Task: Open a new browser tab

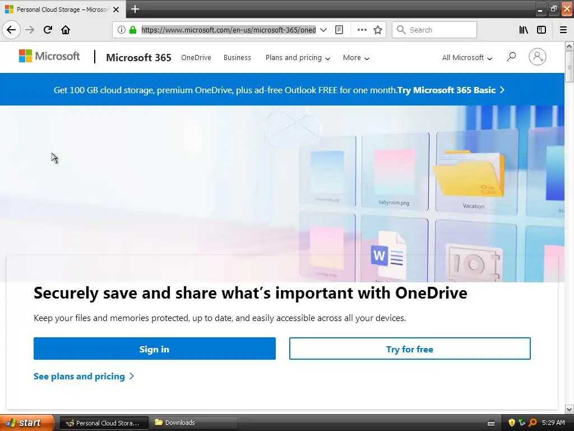Action: point(135,9)
